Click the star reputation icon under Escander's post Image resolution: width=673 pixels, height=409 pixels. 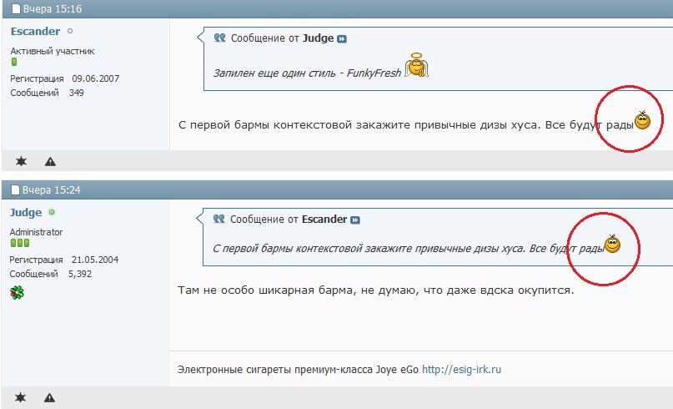pos(21,161)
